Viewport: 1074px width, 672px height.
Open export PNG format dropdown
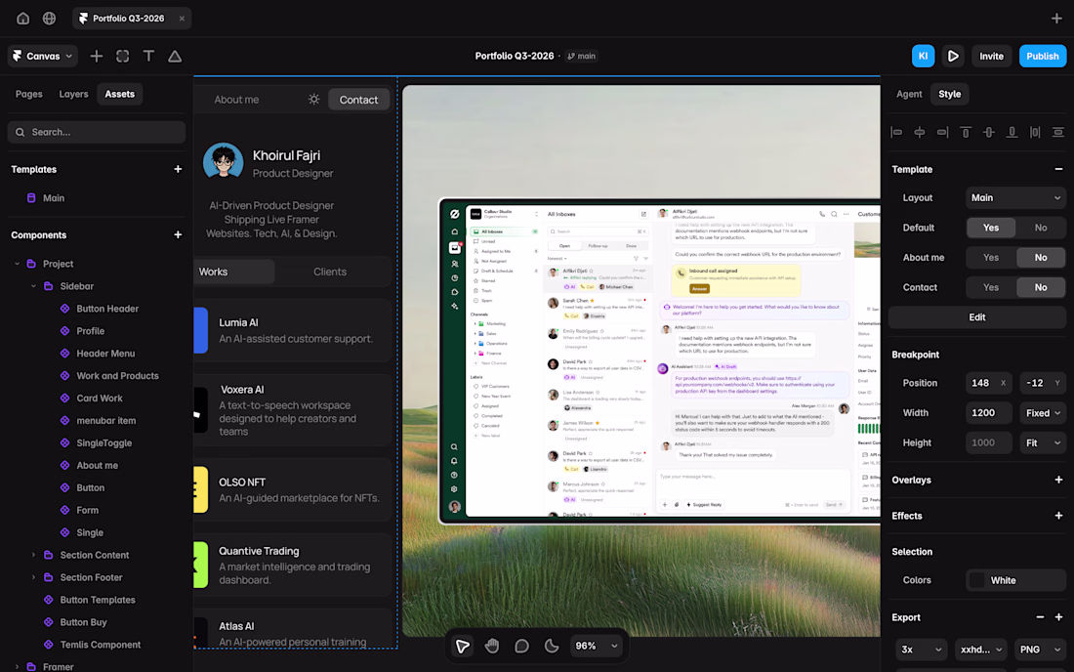(x=1040, y=650)
